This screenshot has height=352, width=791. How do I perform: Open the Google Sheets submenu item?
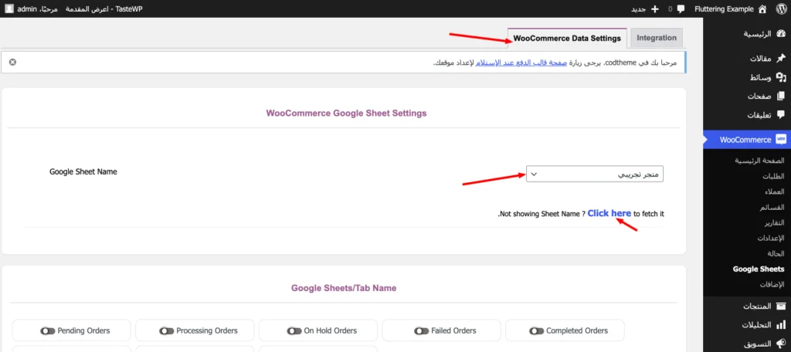click(x=758, y=269)
